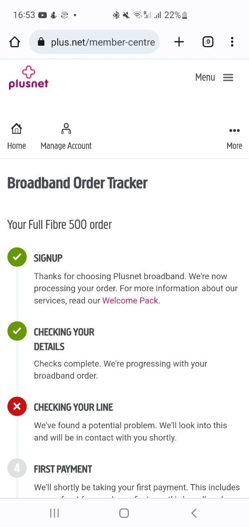The height and width of the screenshot is (527, 249).
Task: Open the hamburger Menu icon
Action: [228, 77]
